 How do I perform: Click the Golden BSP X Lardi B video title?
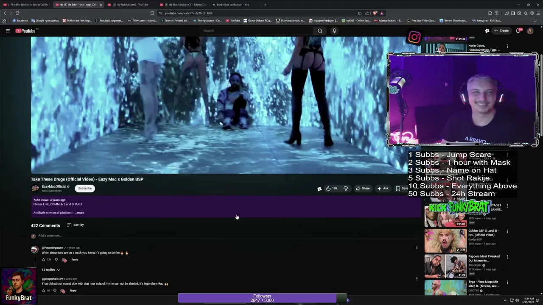pos(483,233)
